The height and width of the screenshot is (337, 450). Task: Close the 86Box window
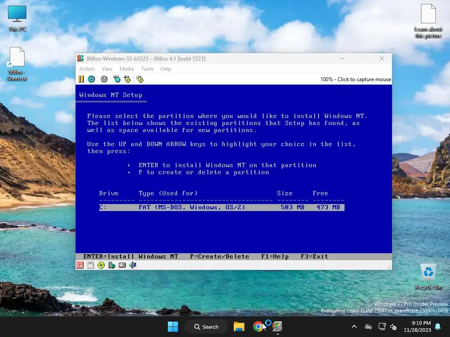(x=382, y=58)
